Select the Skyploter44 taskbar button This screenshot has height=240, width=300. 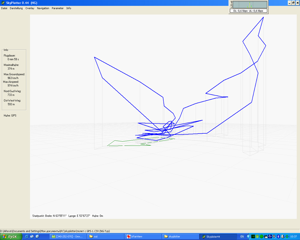click(x=218, y=236)
